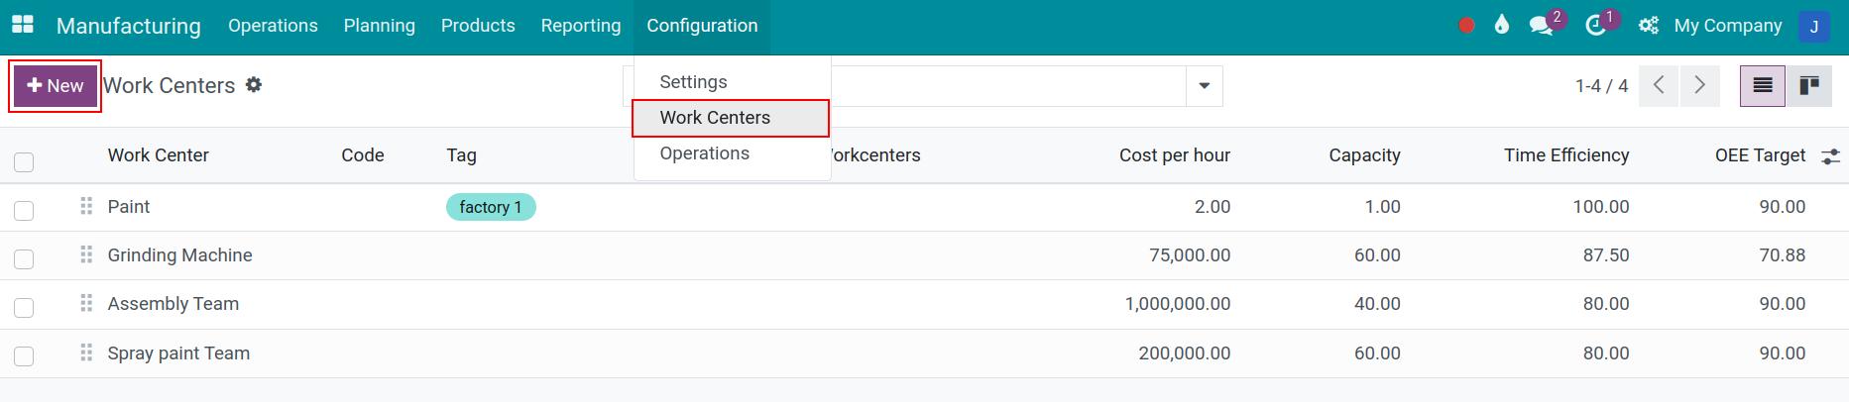Open the apps grid home menu
1849x402 pixels.
[x=22, y=25]
